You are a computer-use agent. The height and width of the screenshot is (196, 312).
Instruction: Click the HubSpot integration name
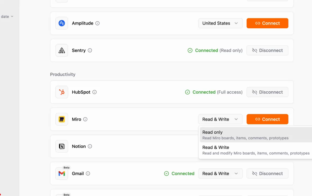pos(81,92)
